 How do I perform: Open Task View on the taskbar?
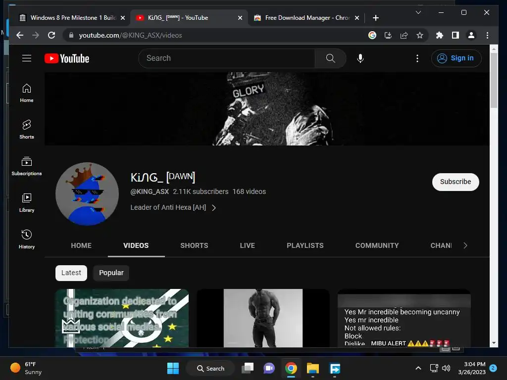[248, 368]
